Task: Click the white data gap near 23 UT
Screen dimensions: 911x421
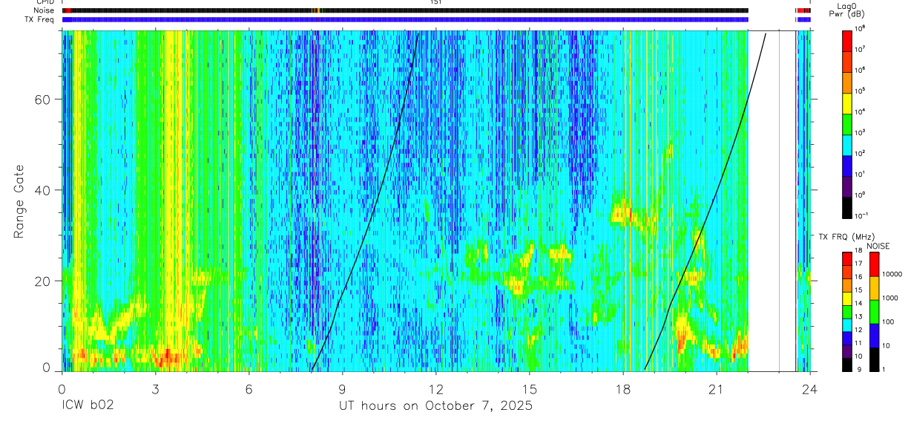Action: (x=772, y=200)
